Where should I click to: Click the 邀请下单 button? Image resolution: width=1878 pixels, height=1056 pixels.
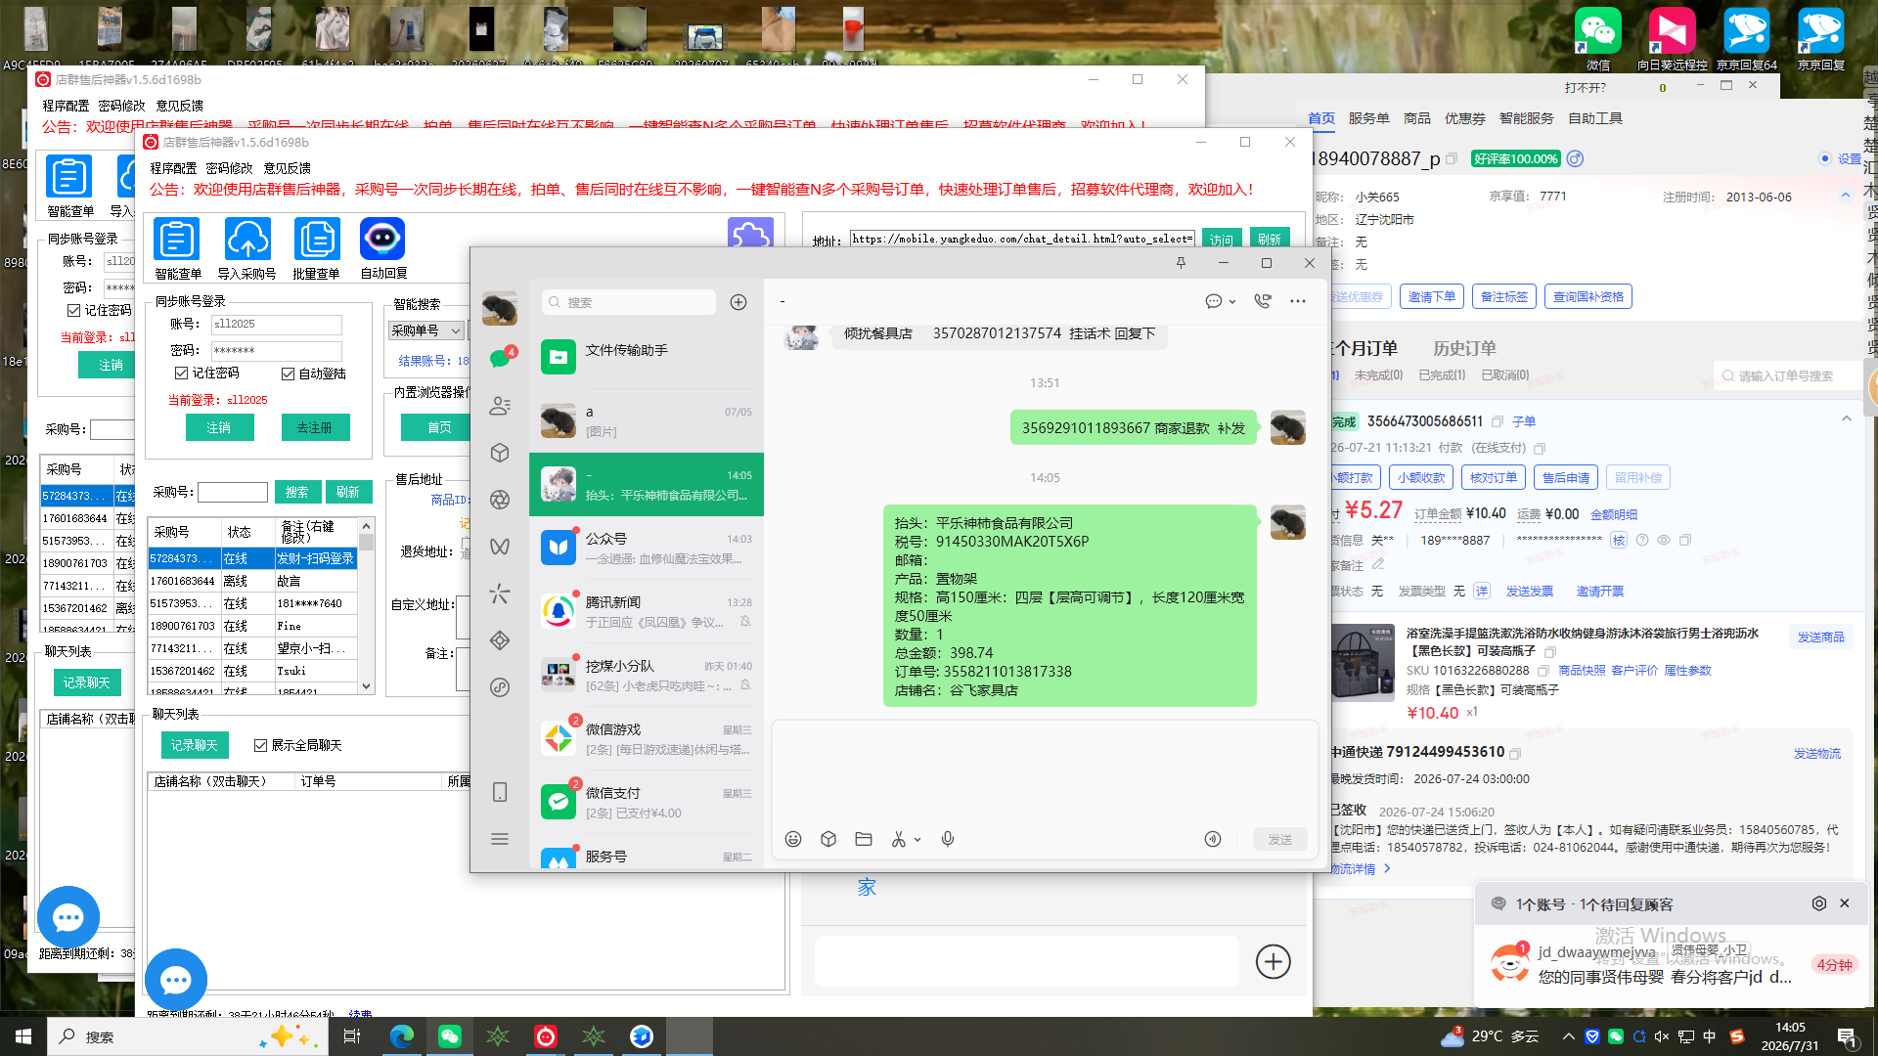1431,296
